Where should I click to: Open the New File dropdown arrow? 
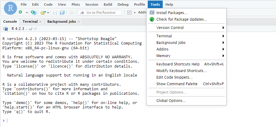27,13
